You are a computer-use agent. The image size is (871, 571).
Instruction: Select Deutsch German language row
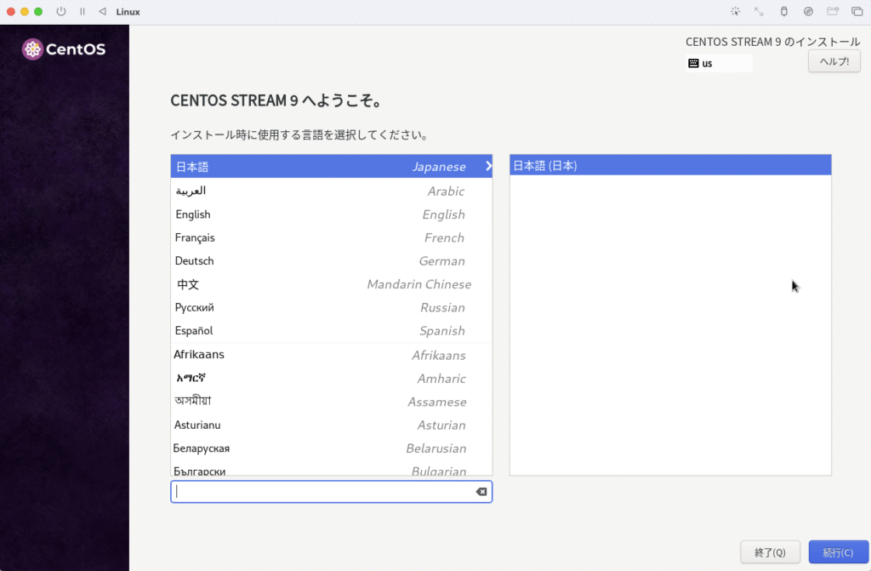(x=331, y=260)
